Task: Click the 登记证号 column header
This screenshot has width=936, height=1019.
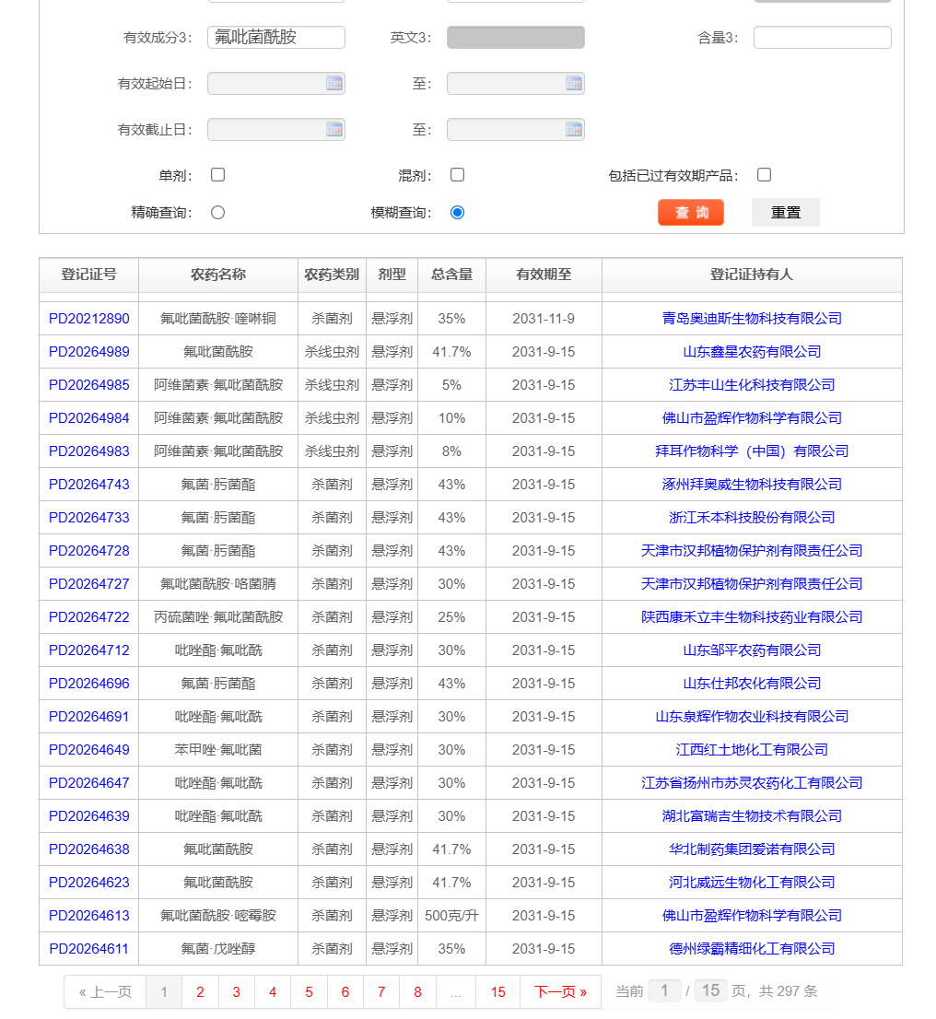Action: [89, 275]
